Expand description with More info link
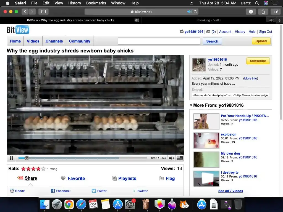 coord(250,78)
